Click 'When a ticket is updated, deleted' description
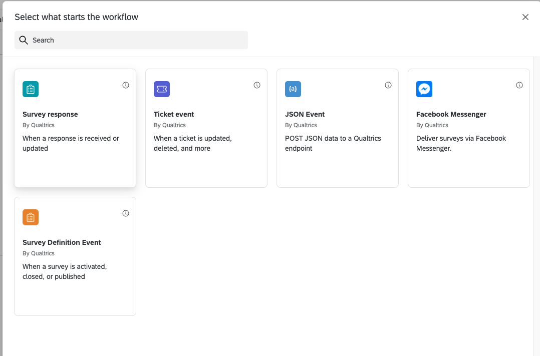Screen dimensions: 540x356 193,143
